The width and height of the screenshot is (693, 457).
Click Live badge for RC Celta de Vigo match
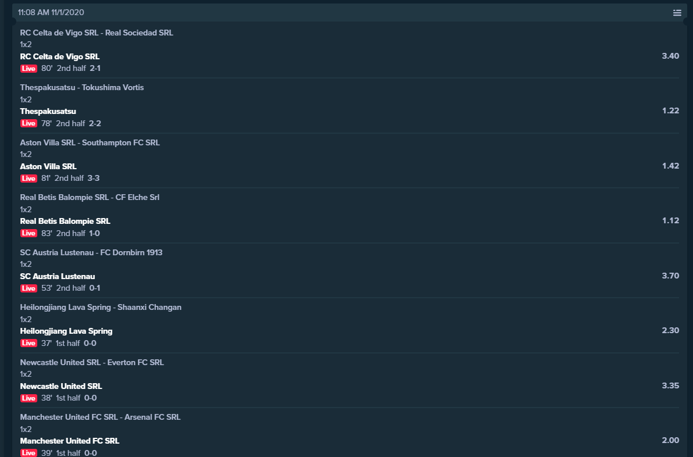pos(29,69)
